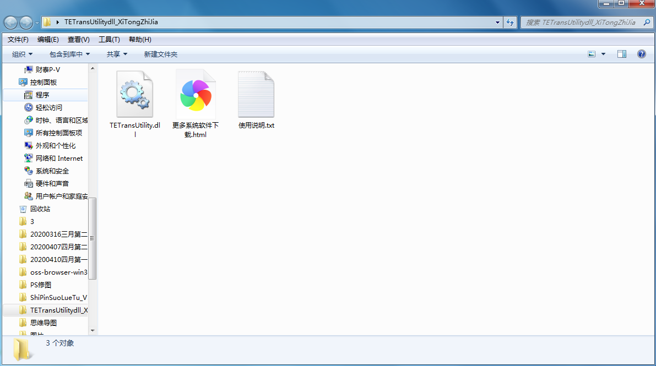Screen dimensions: 656x366
Task: Click the 网络和 Internet icon
Action: coord(29,158)
